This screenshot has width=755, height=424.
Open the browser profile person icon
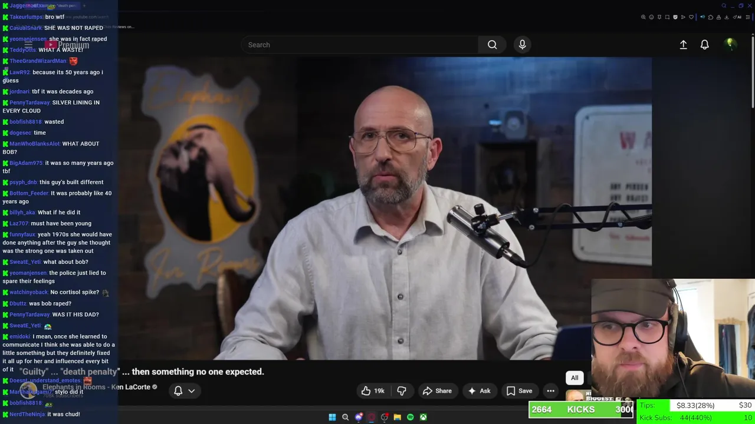coord(718,17)
